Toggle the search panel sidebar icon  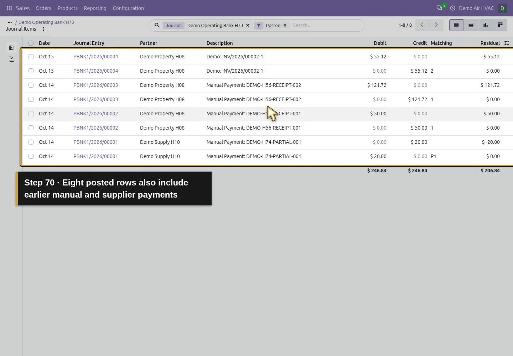pos(11,48)
